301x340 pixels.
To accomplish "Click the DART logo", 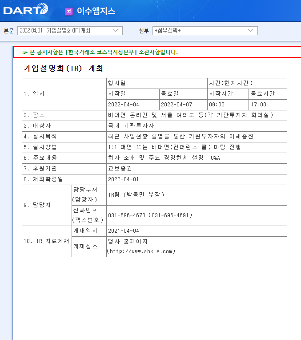I will tap(26, 9).
